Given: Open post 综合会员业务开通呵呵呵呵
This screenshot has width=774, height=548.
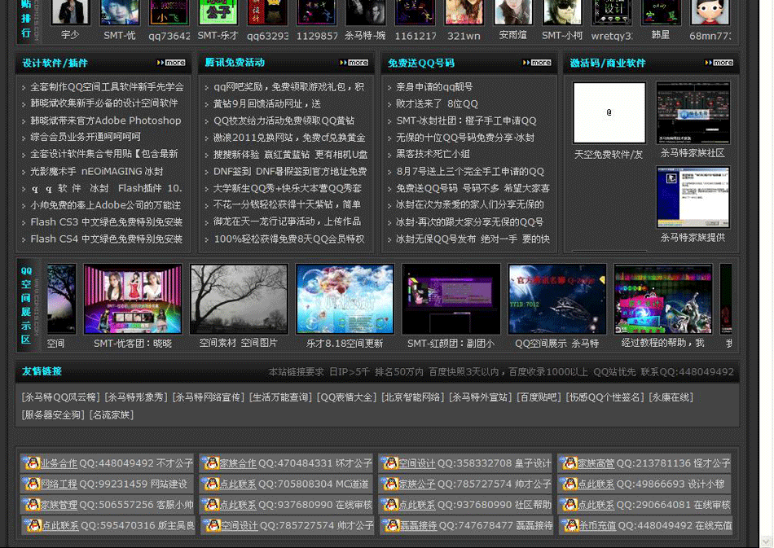Looking at the screenshot, I should [x=86, y=137].
